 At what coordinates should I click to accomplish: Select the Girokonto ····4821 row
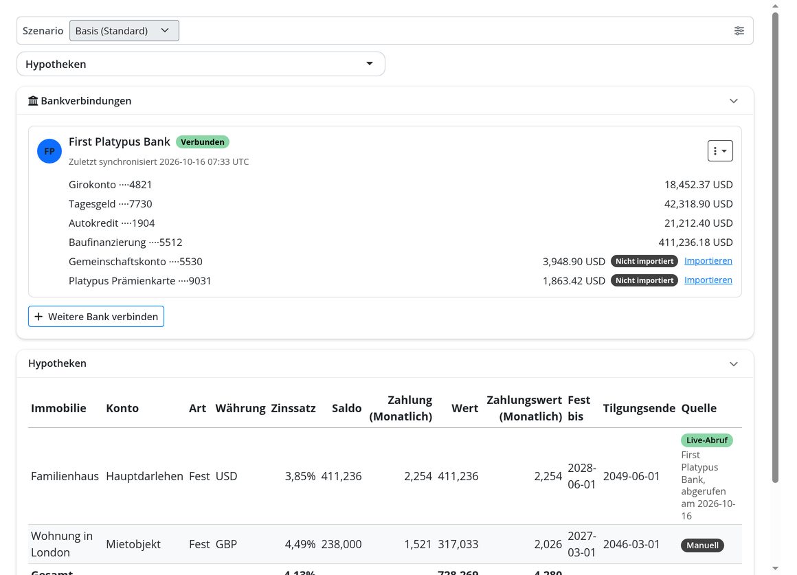[x=401, y=185]
